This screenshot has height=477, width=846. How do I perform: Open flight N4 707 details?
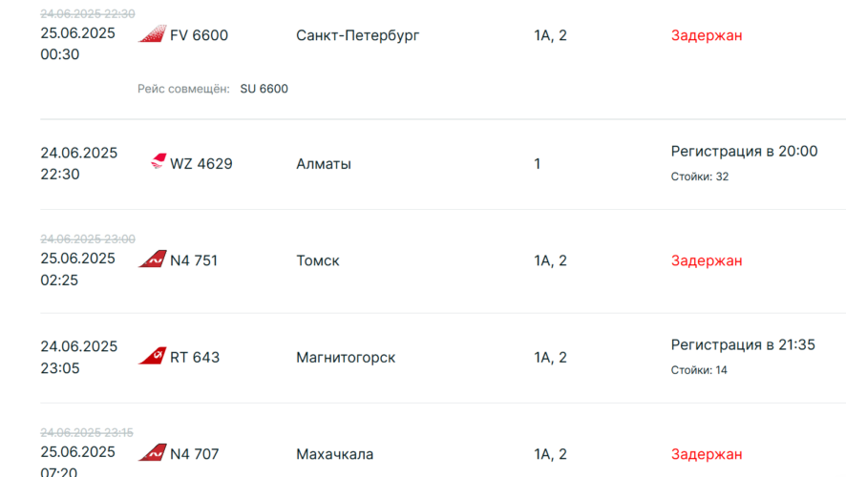[194, 454]
